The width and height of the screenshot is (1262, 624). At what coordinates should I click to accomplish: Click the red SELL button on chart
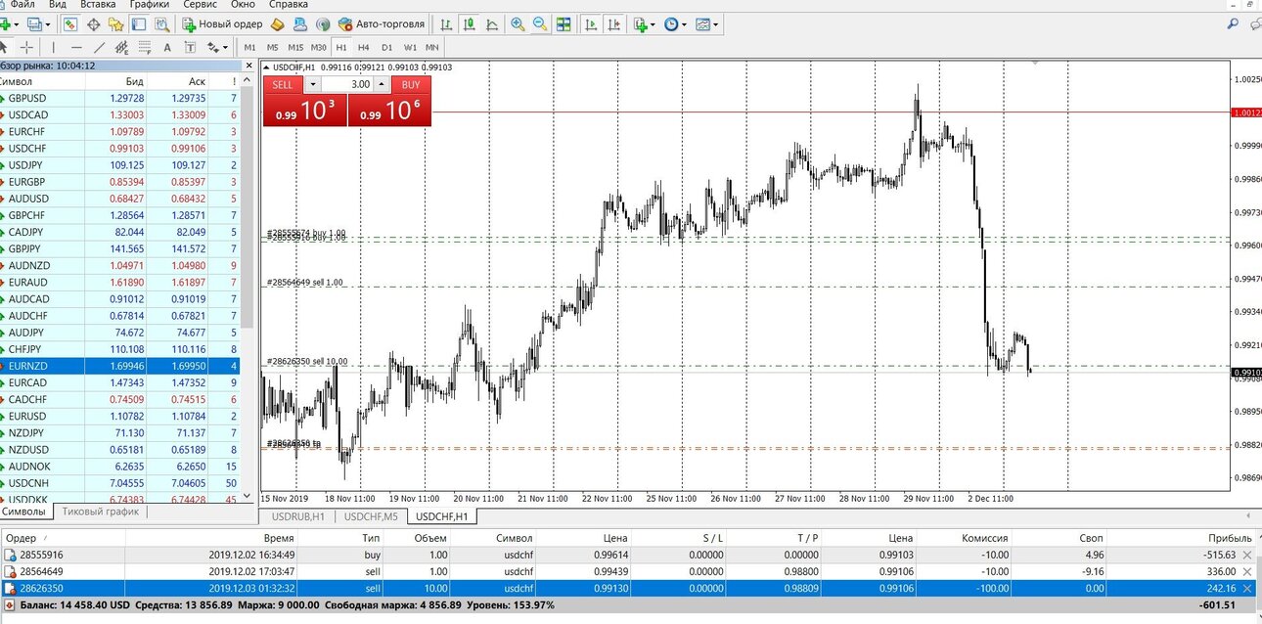click(x=283, y=85)
